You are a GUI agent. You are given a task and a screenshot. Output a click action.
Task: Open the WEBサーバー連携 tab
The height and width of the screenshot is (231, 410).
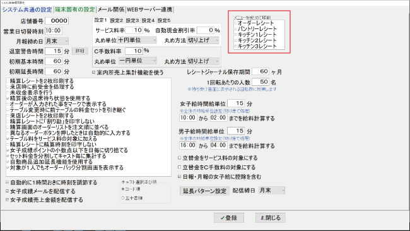pyautogui.click(x=149, y=9)
